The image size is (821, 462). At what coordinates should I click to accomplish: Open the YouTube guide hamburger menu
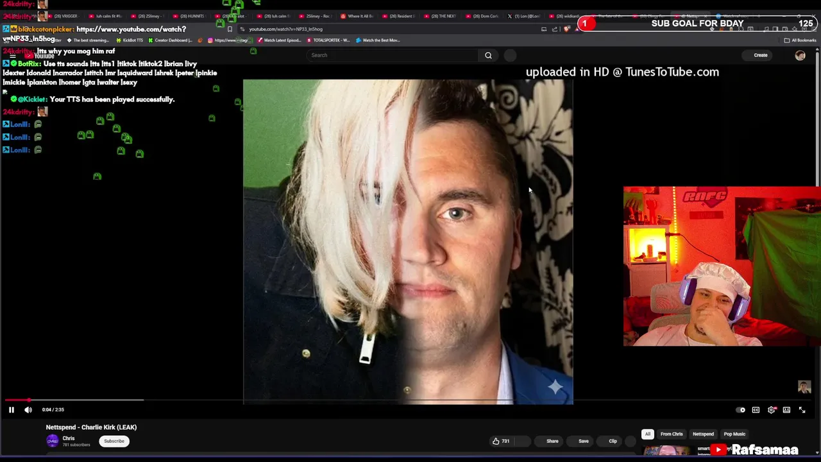[12, 56]
